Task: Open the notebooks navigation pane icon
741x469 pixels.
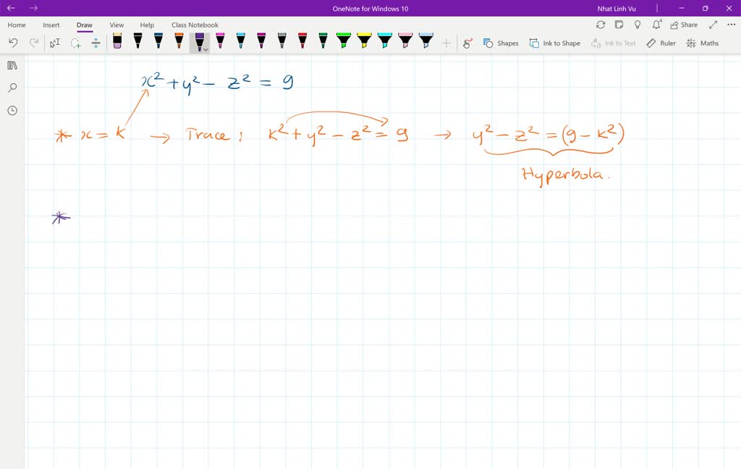Action: click(x=12, y=65)
